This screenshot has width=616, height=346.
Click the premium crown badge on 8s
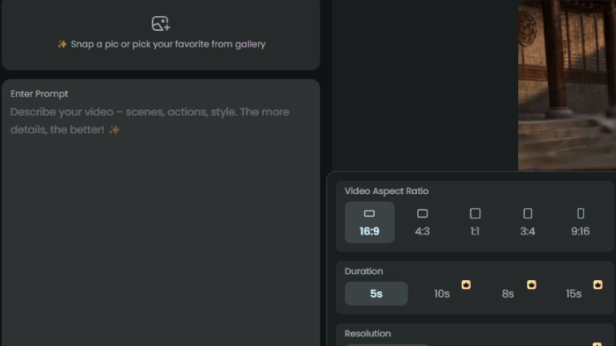click(x=532, y=284)
